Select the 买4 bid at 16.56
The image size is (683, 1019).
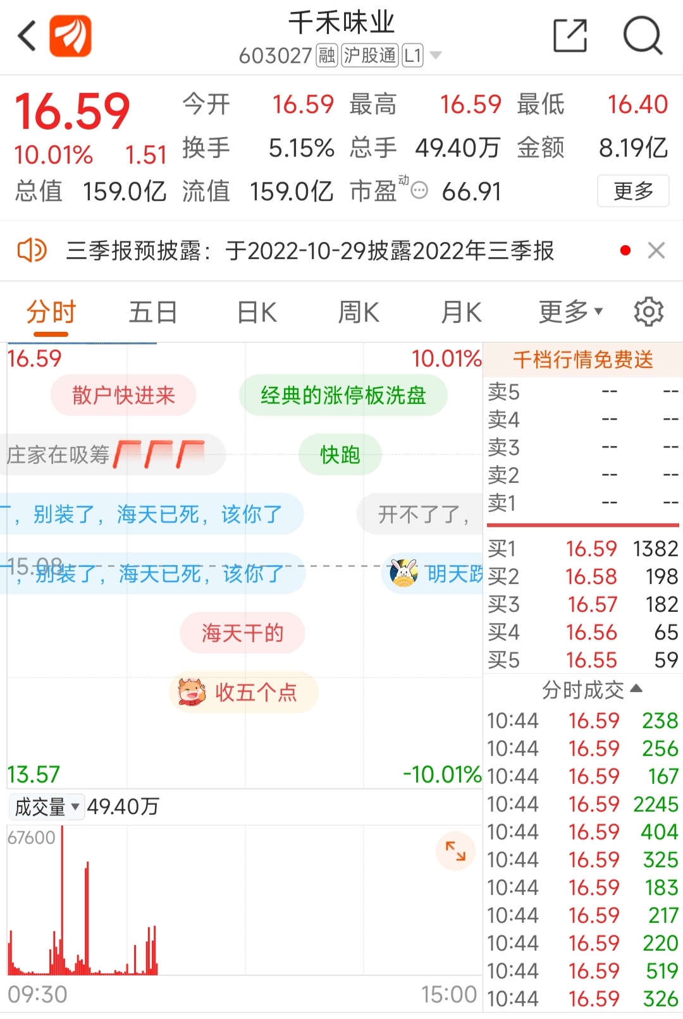pyautogui.click(x=582, y=632)
